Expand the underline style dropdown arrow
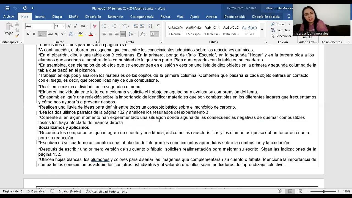 point(45,34)
